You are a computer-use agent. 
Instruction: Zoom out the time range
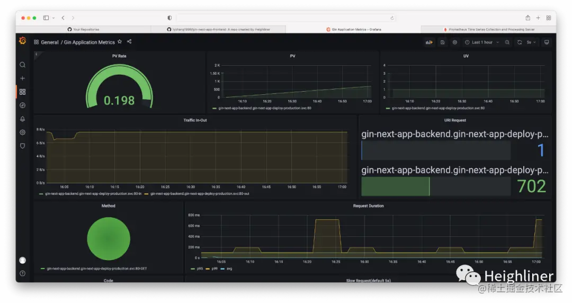tap(507, 42)
